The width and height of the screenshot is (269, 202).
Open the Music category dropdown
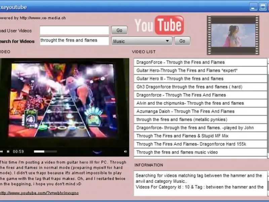[x=142, y=41]
